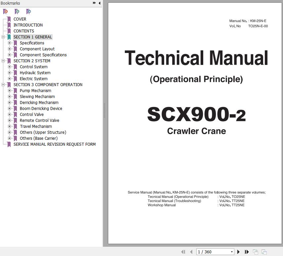283x256 pixels.
Task: Click the add bookmark icon
Action: click(17, 12)
